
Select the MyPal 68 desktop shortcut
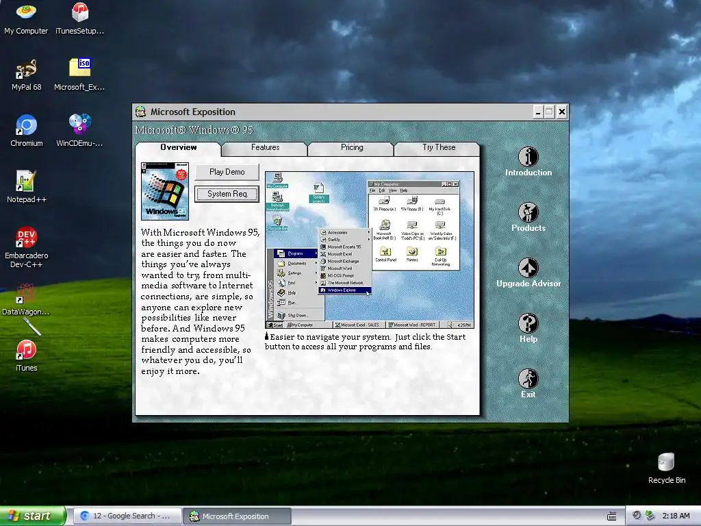[26, 75]
